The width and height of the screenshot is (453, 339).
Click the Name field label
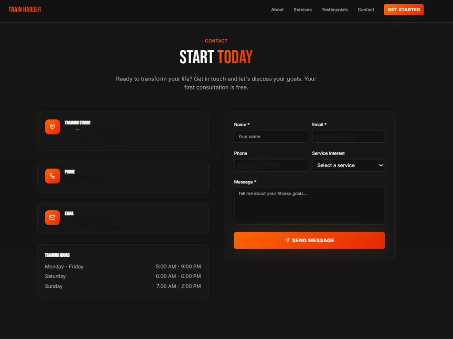241,125
